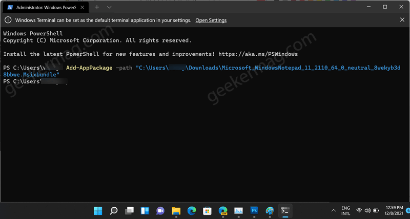Click the volume speaker tray icon
Viewport: 410px width, 219px height.
coord(367,210)
